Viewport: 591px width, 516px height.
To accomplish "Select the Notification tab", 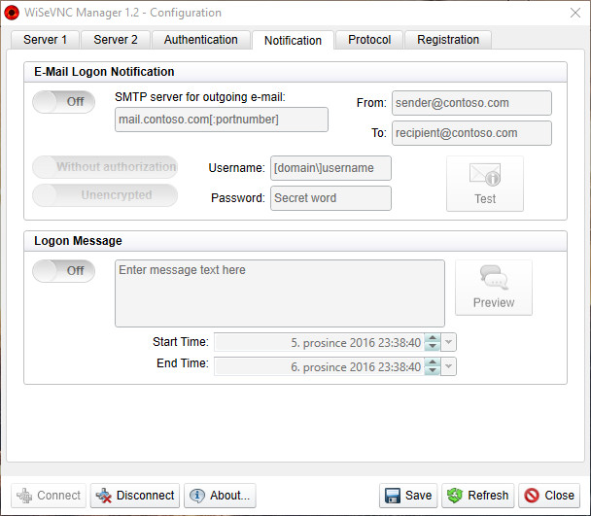I will tap(293, 41).
